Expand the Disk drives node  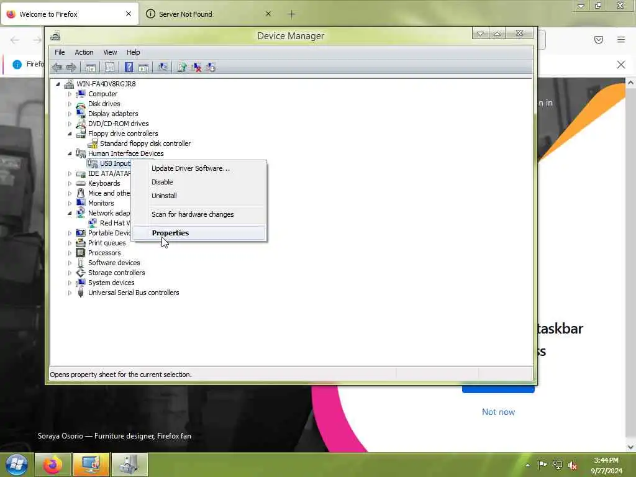click(70, 104)
